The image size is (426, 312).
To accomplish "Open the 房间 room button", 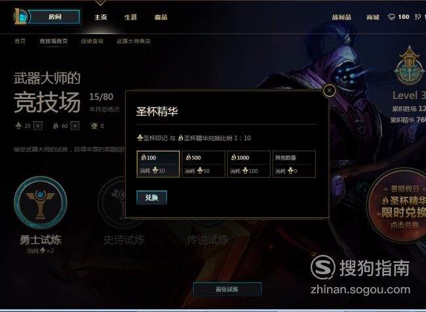I will [54, 17].
